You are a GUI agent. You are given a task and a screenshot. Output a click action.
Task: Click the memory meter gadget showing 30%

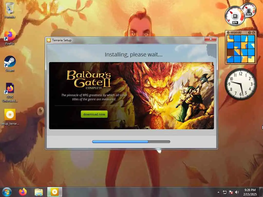[x=249, y=10]
